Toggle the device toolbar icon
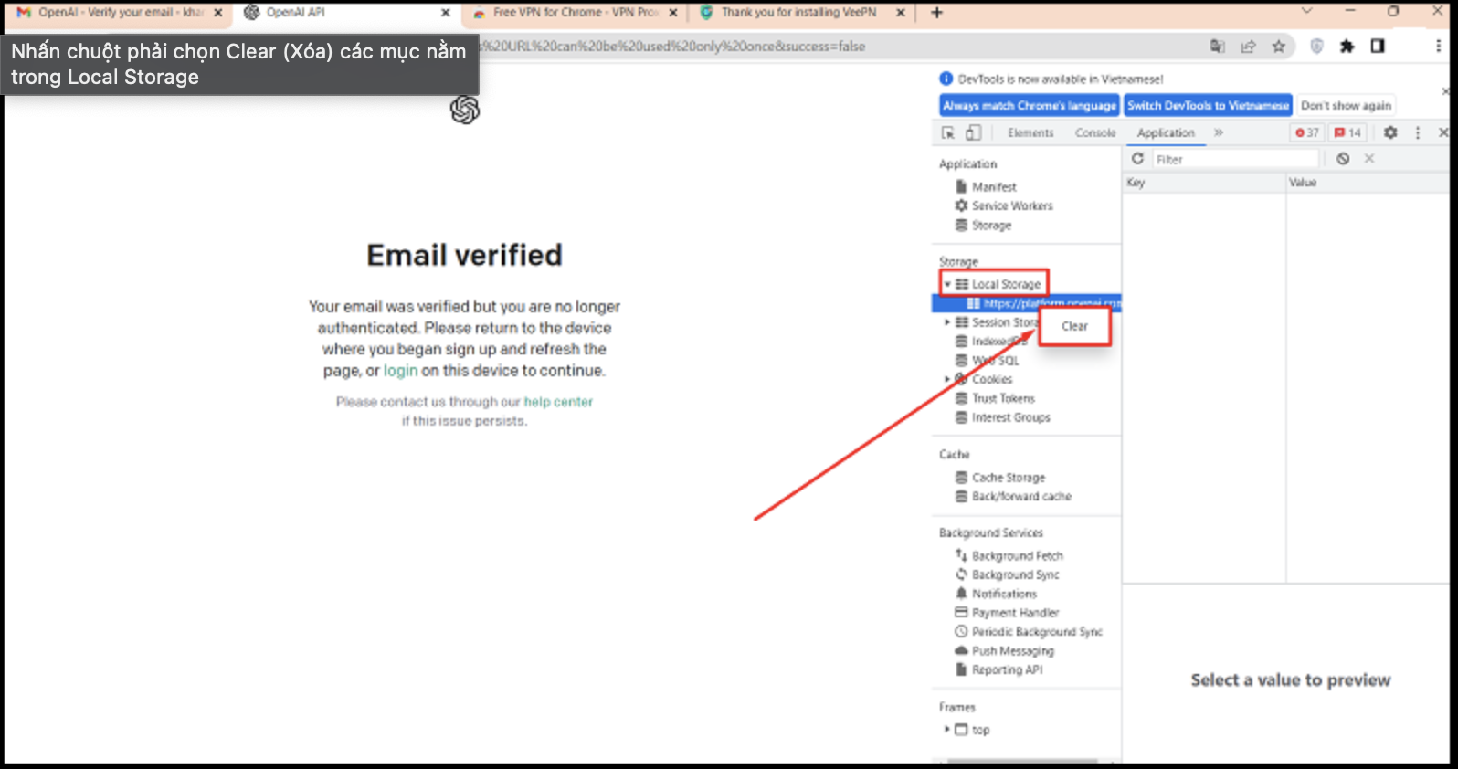The width and height of the screenshot is (1458, 769). pyautogui.click(x=974, y=133)
